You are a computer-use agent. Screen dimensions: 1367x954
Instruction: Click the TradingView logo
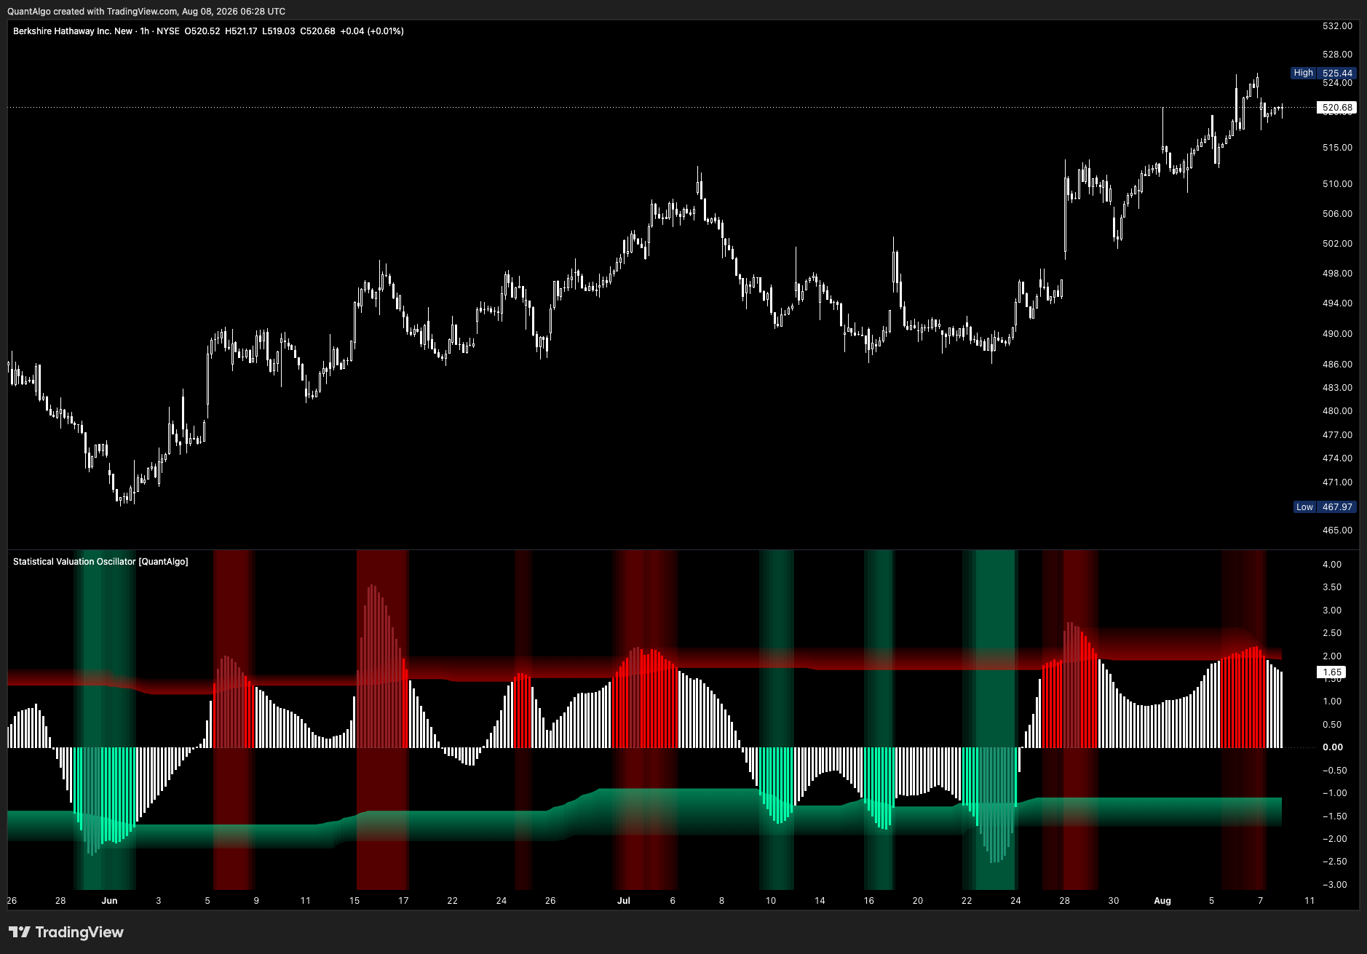click(x=66, y=932)
